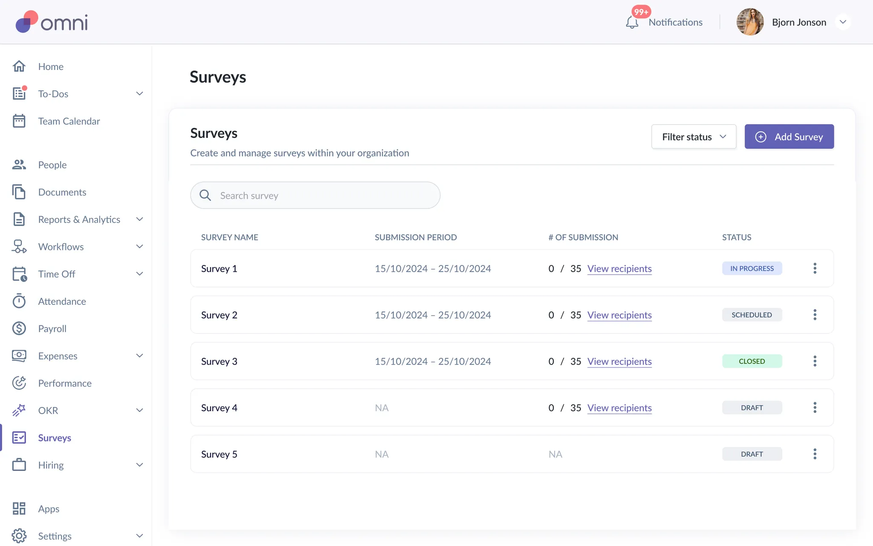Click the Attendance stopwatch icon

click(x=19, y=301)
